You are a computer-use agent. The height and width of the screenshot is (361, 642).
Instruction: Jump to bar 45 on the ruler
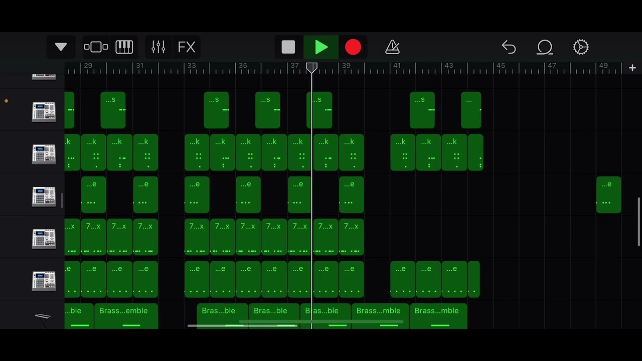(x=501, y=66)
